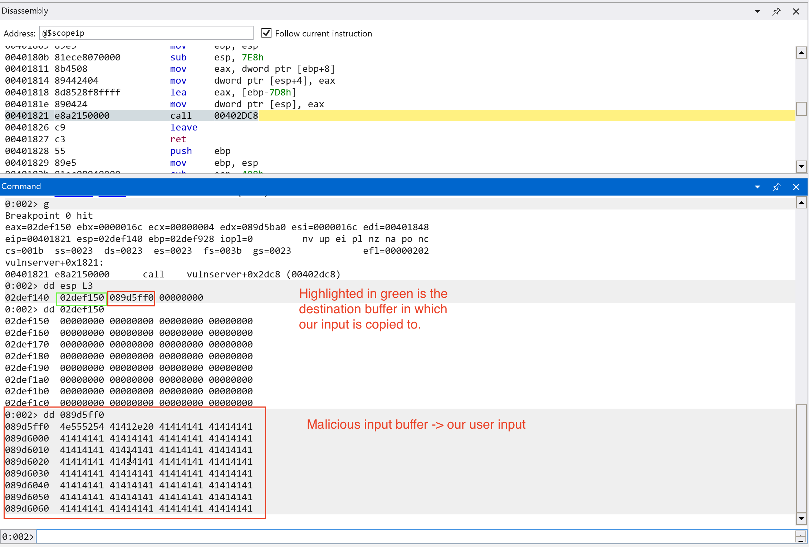Click the command history down stepper arrow

pyautogui.click(x=801, y=540)
